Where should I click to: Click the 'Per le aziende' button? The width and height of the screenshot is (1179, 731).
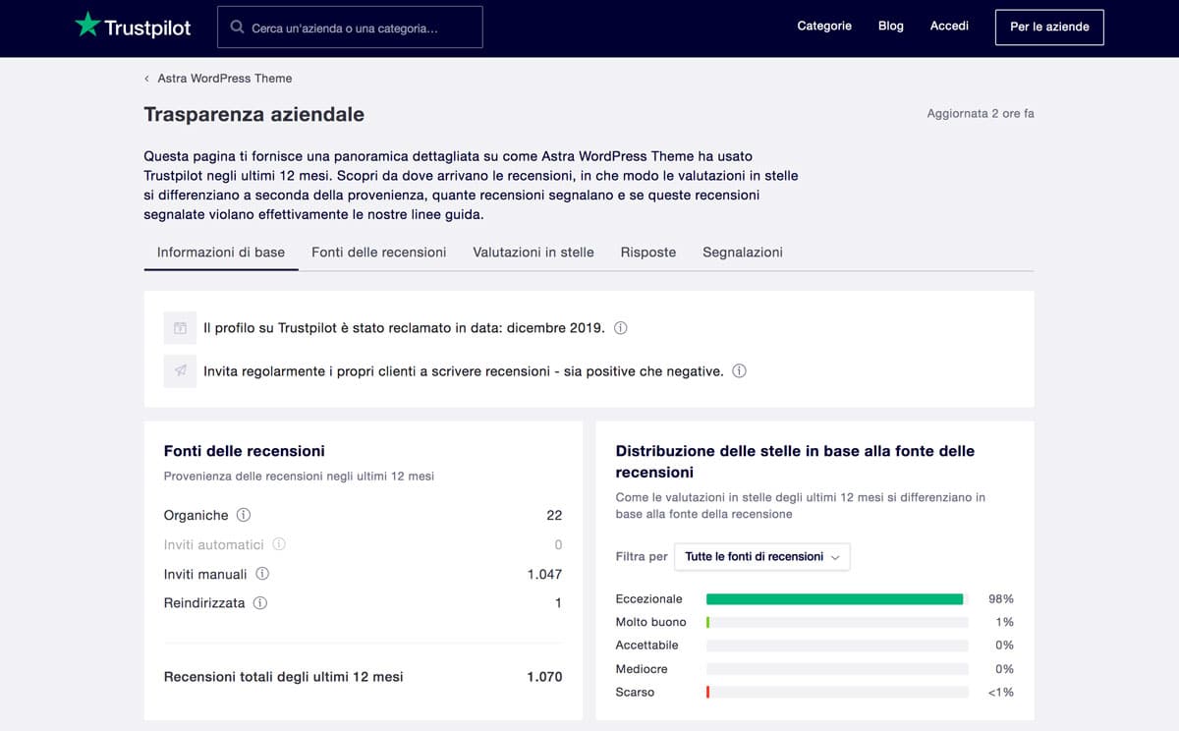1049,28
